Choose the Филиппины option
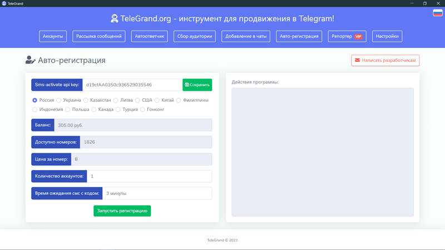The height and width of the screenshot is (250, 445). [x=179, y=100]
